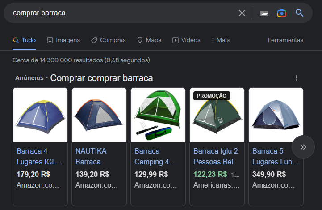Select the Tudo tab
The width and height of the screenshot is (322, 210).
(24, 40)
